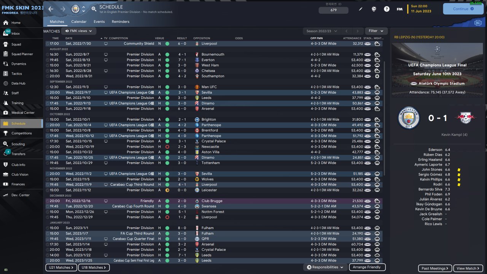This screenshot has width=487, height=274.
Task: Sort by the Attendance column header
Action: (352, 38)
